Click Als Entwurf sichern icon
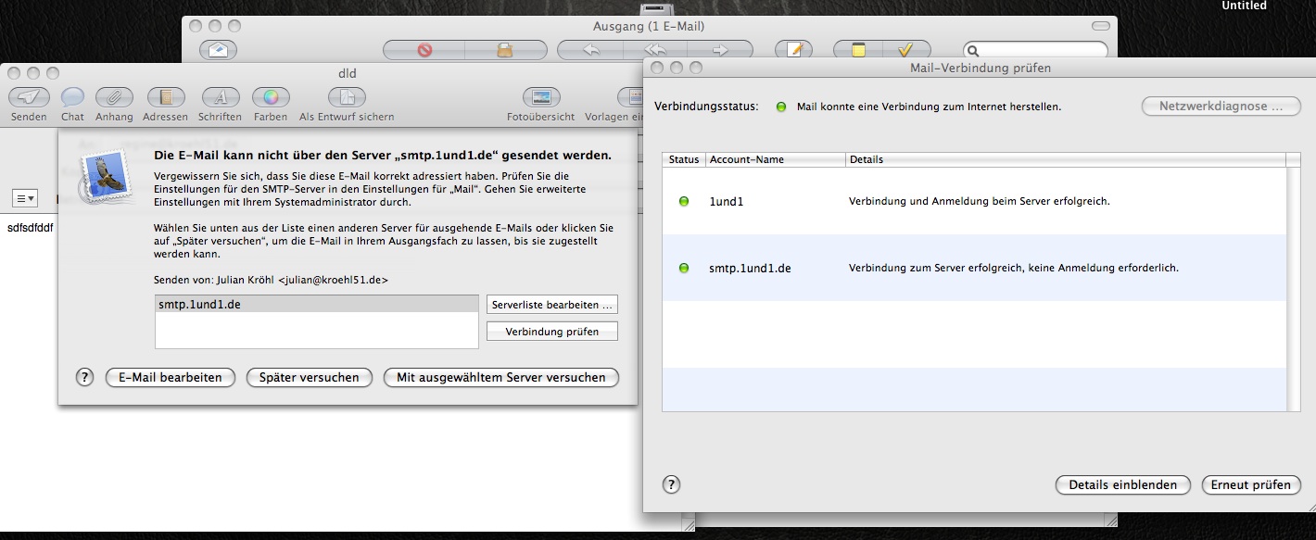This screenshot has height=540, width=1316. [x=347, y=97]
